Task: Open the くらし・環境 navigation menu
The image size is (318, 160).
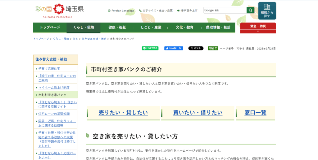Action: [84, 27]
